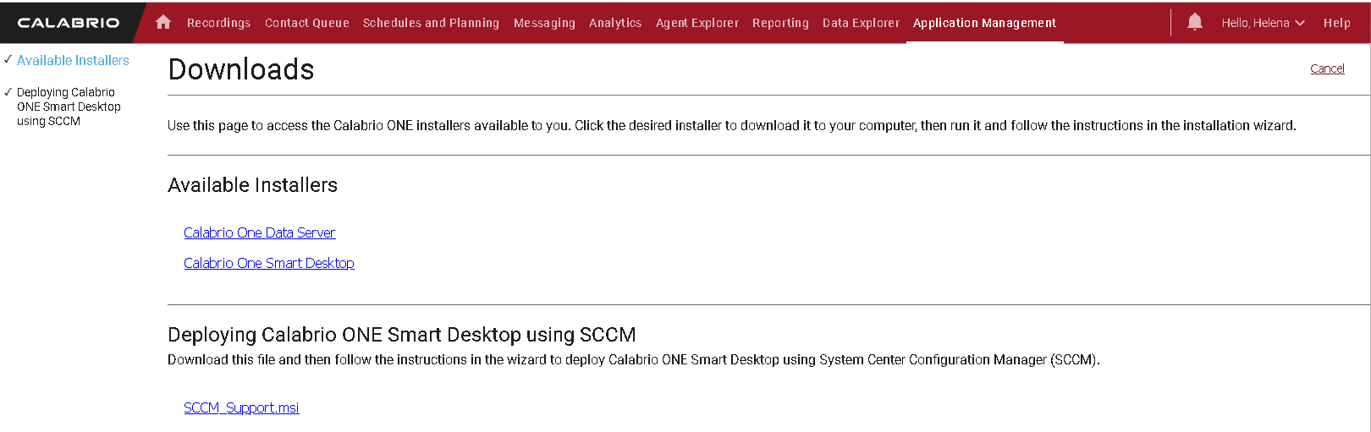Viewport: 1371px width, 432px height.
Task: Expand the Hello, Helena user dropdown
Action: [1263, 23]
